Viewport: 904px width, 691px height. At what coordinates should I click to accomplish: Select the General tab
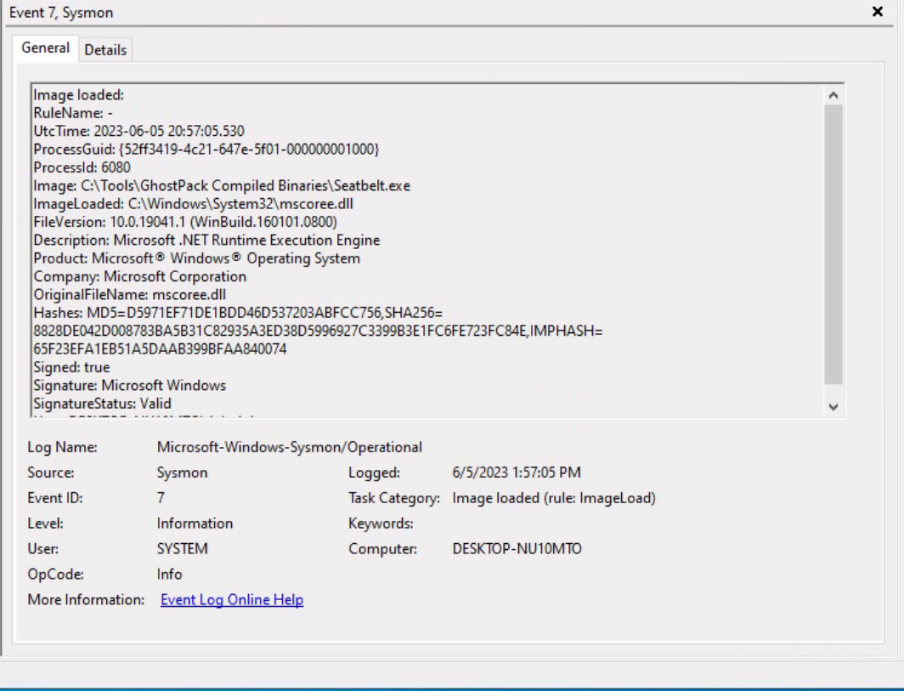coord(45,48)
